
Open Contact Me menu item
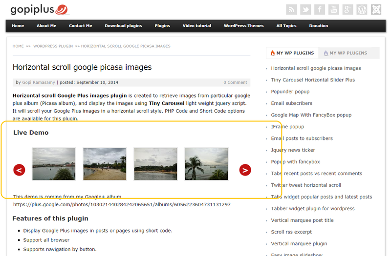tap(81, 26)
